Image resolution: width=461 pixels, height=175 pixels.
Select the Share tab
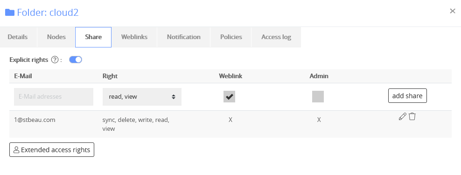(x=93, y=37)
